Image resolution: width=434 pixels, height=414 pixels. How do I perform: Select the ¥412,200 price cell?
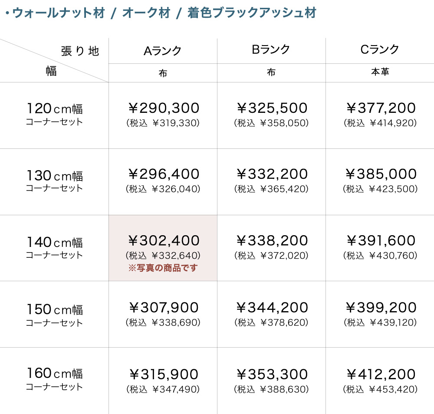pyautogui.click(x=381, y=375)
